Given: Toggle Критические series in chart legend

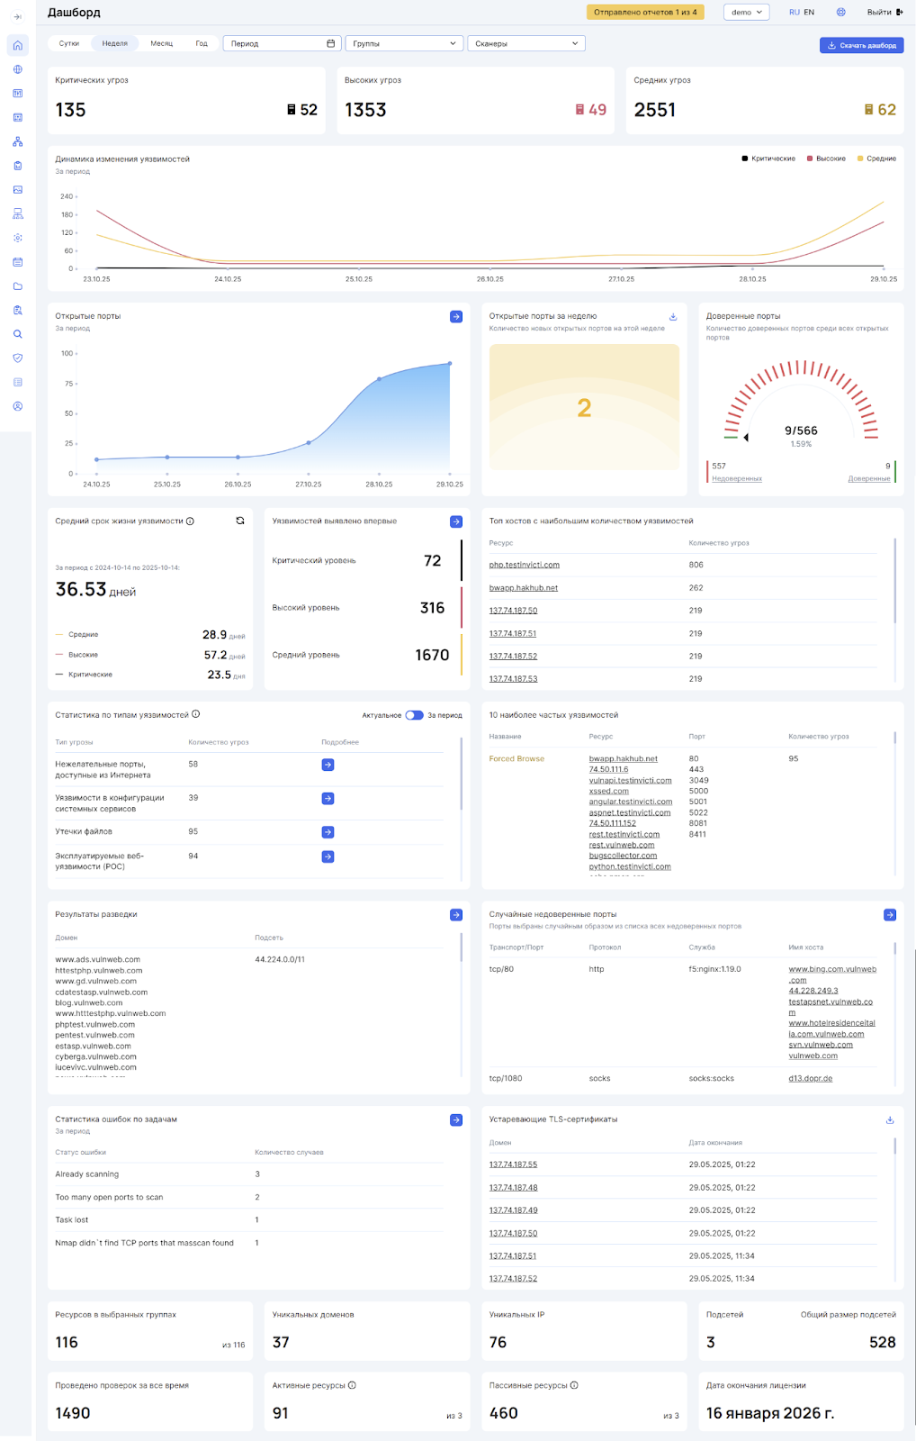Looking at the screenshot, I should coord(768,159).
